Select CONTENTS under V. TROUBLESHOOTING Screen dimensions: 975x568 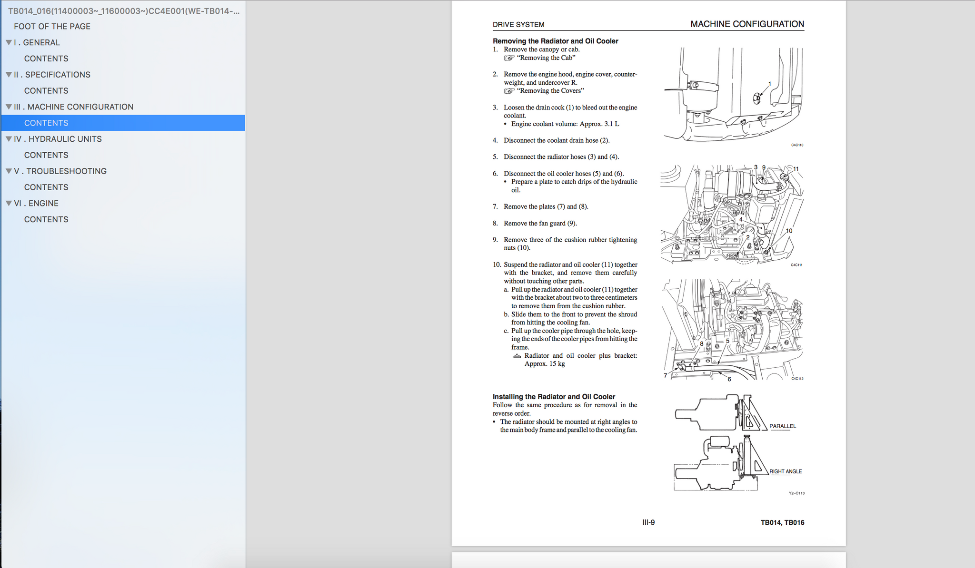click(x=46, y=187)
